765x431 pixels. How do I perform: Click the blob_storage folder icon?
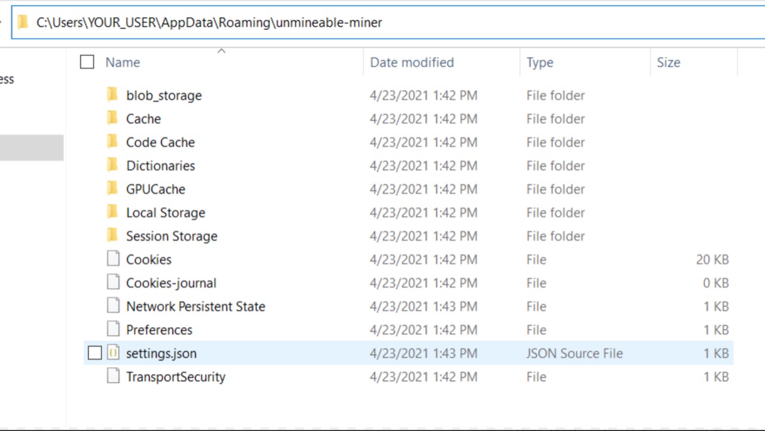point(112,95)
